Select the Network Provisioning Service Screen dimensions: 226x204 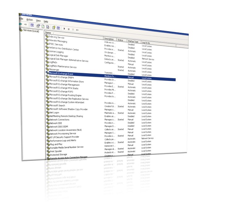63,134
